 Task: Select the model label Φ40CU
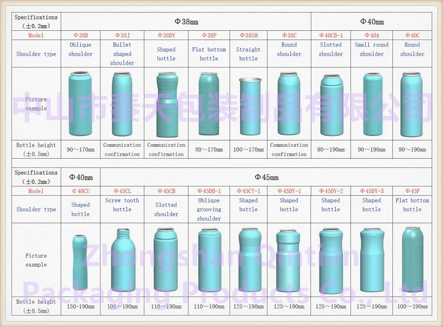click(x=81, y=191)
